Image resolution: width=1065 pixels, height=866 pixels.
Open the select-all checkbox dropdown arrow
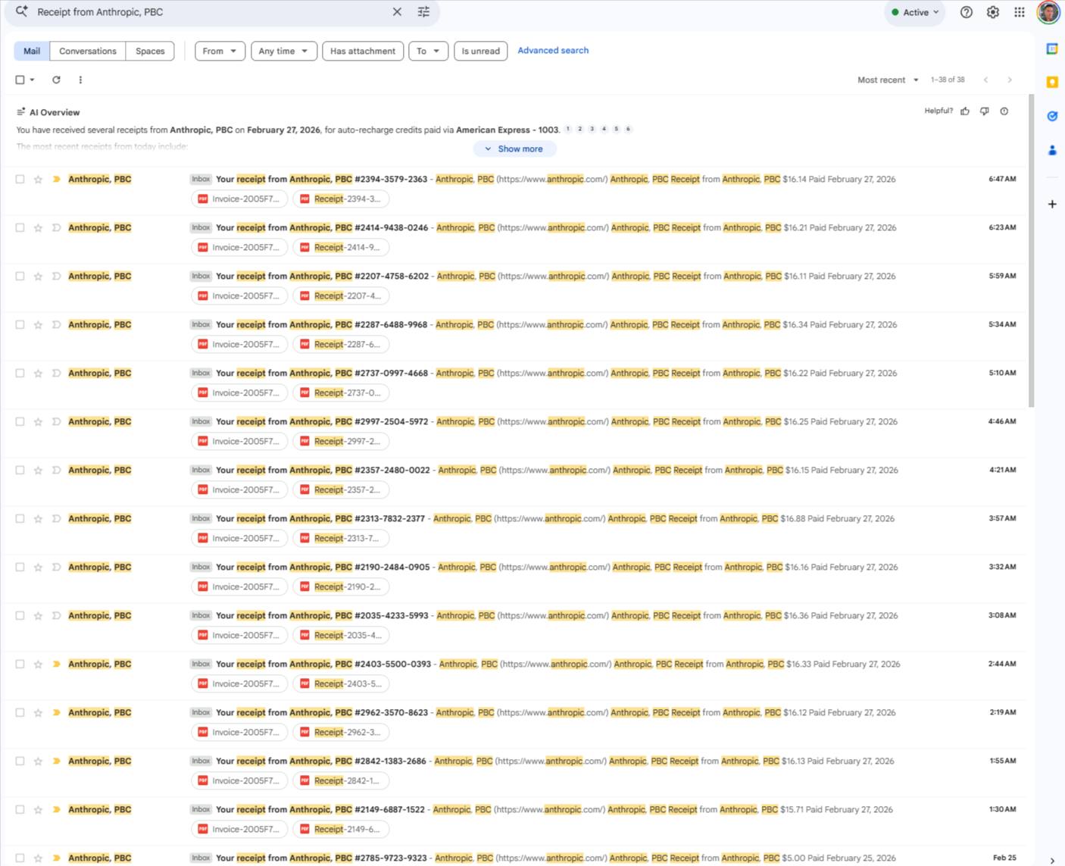[32, 80]
